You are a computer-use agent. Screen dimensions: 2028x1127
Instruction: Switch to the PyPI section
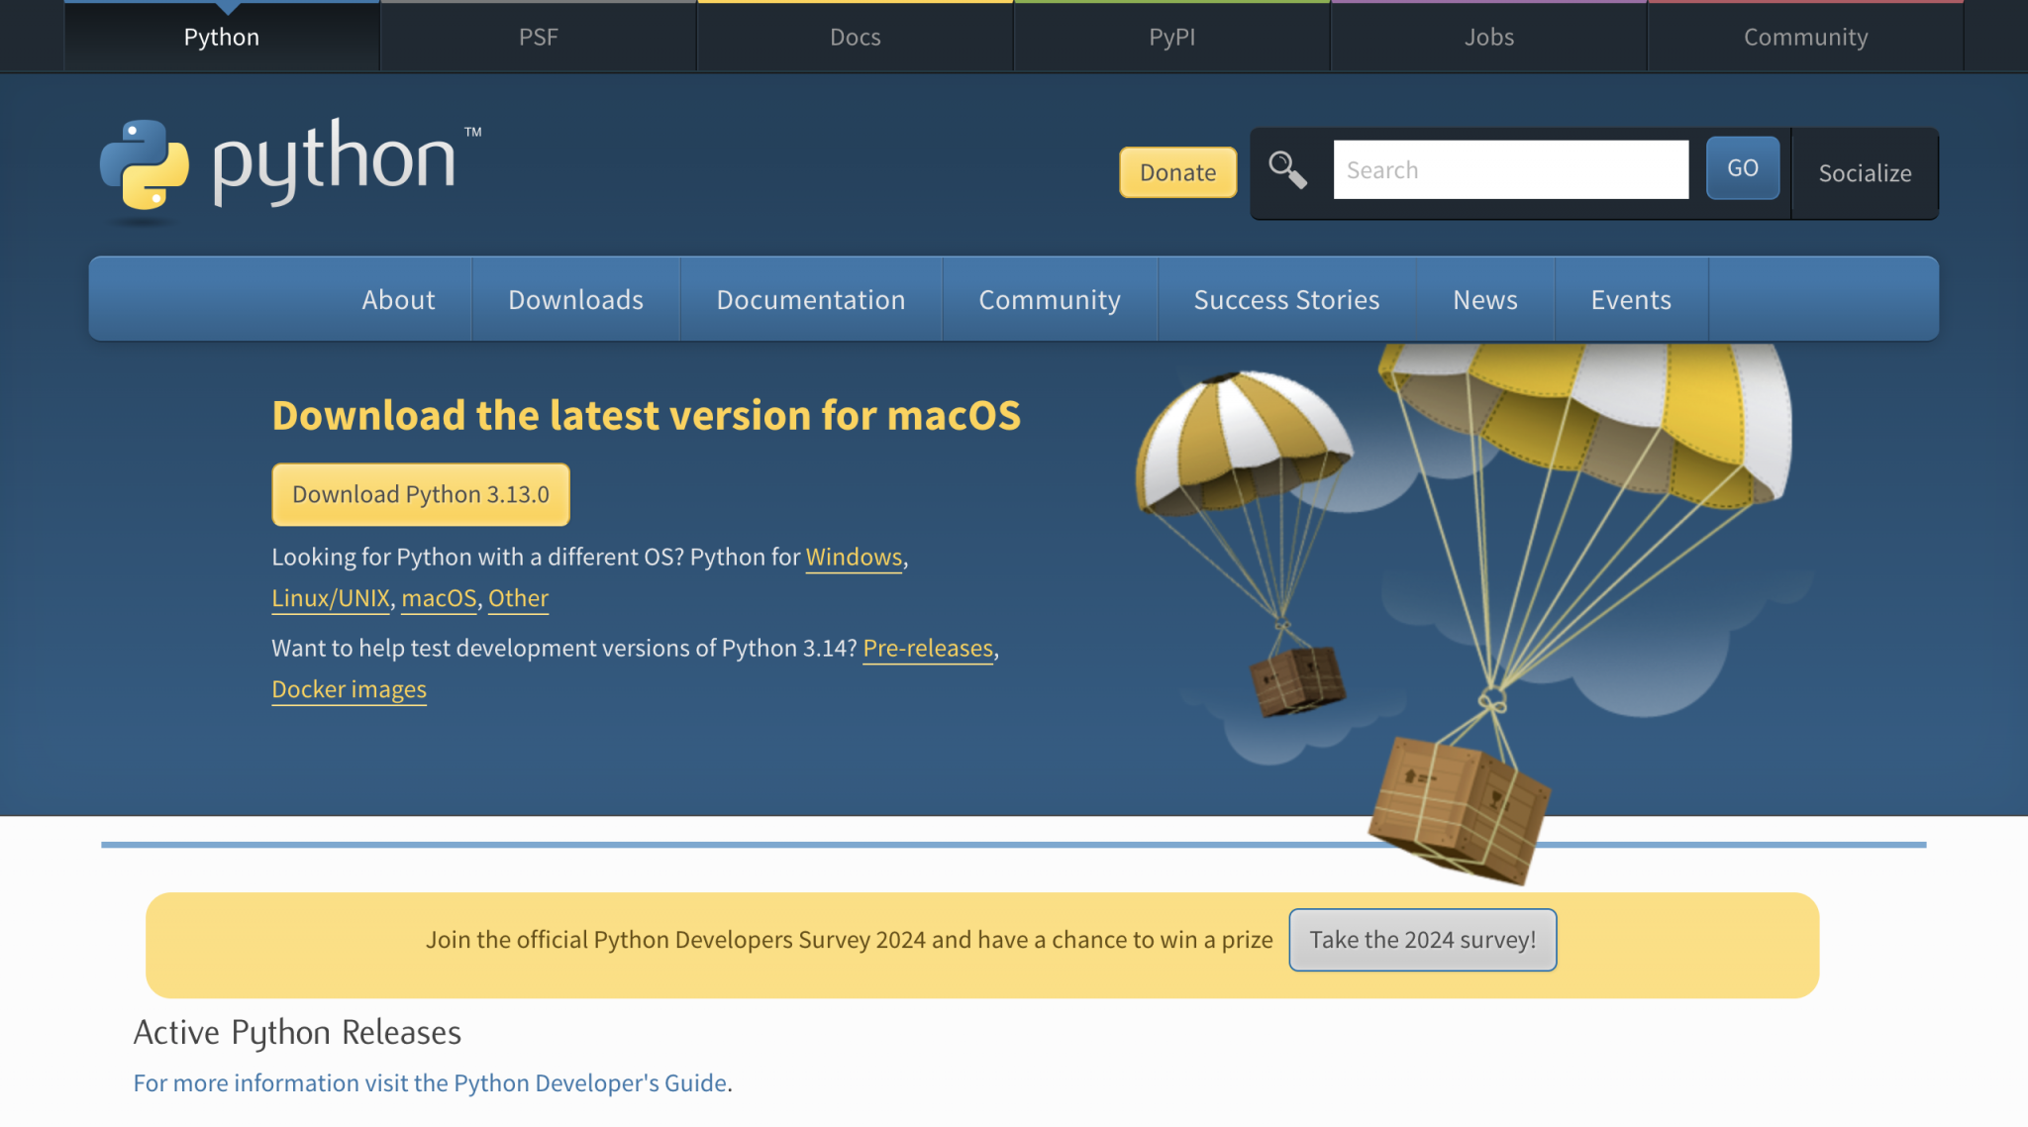click(x=1172, y=37)
